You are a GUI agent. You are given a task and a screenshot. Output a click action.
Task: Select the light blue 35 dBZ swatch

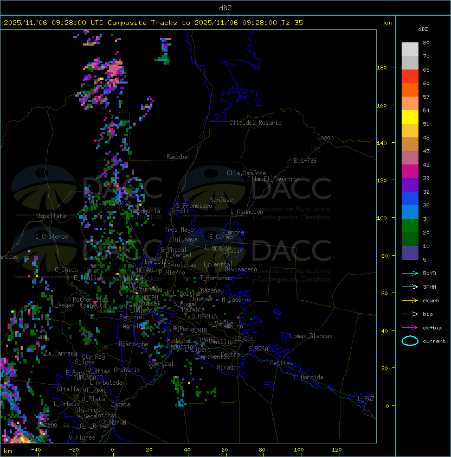(x=410, y=212)
